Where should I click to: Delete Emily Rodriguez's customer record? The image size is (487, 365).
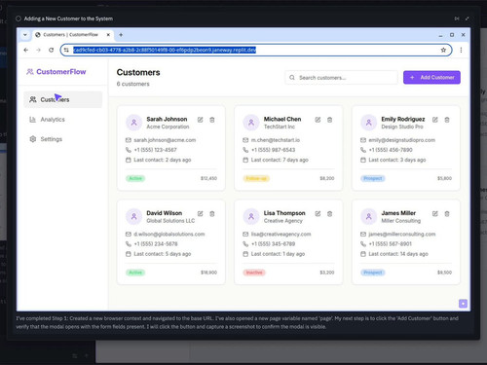click(x=447, y=120)
